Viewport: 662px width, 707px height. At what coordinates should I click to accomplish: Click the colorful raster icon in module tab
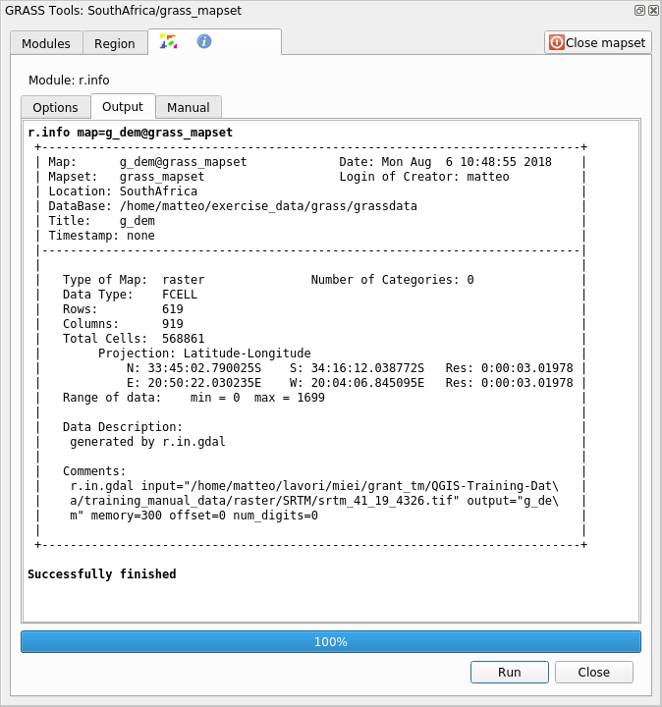point(168,41)
